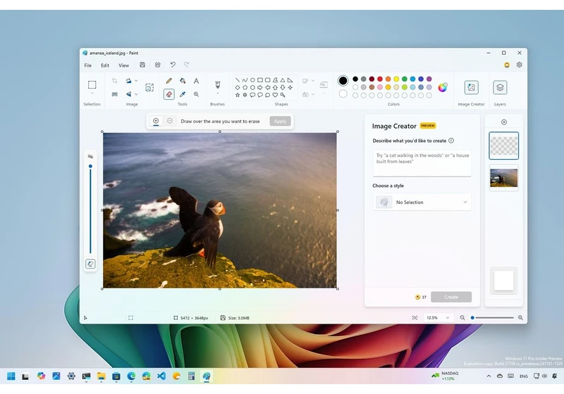Viewport: 564px width, 394px height.
Task: Expand the shape outline options chevron
Action: (x=313, y=81)
